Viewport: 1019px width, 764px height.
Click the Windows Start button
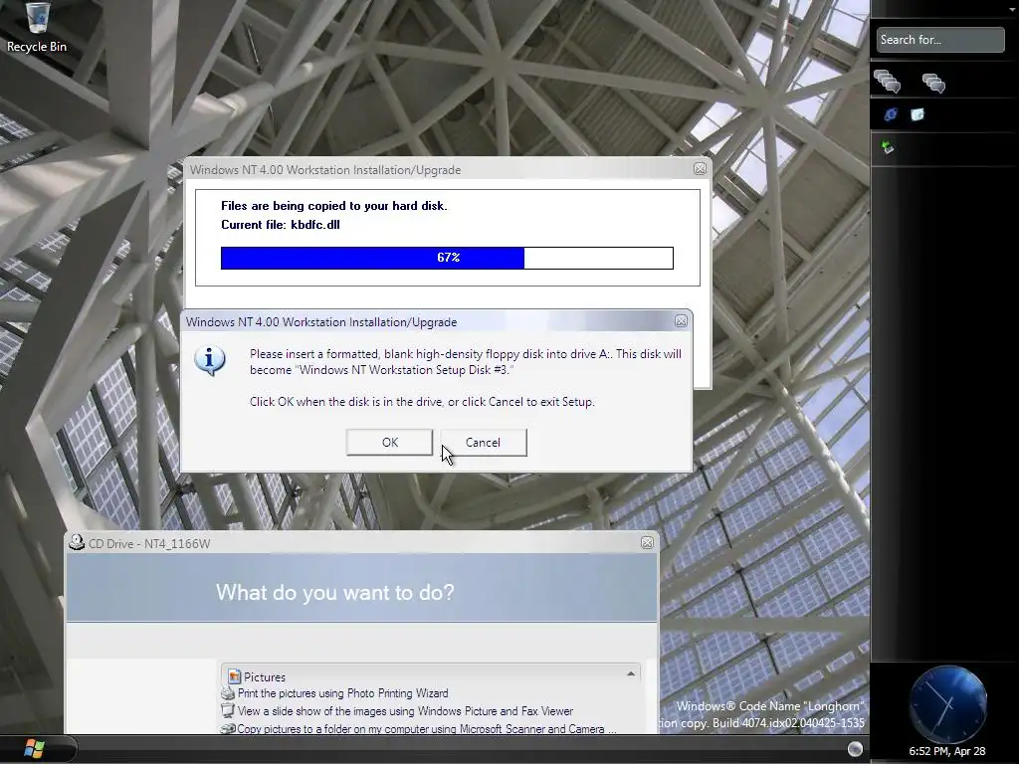33,749
